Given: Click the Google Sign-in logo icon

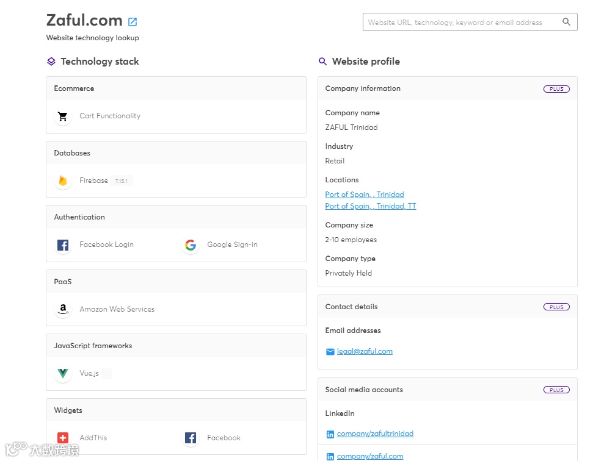Looking at the screenshot, I should 191,245.
